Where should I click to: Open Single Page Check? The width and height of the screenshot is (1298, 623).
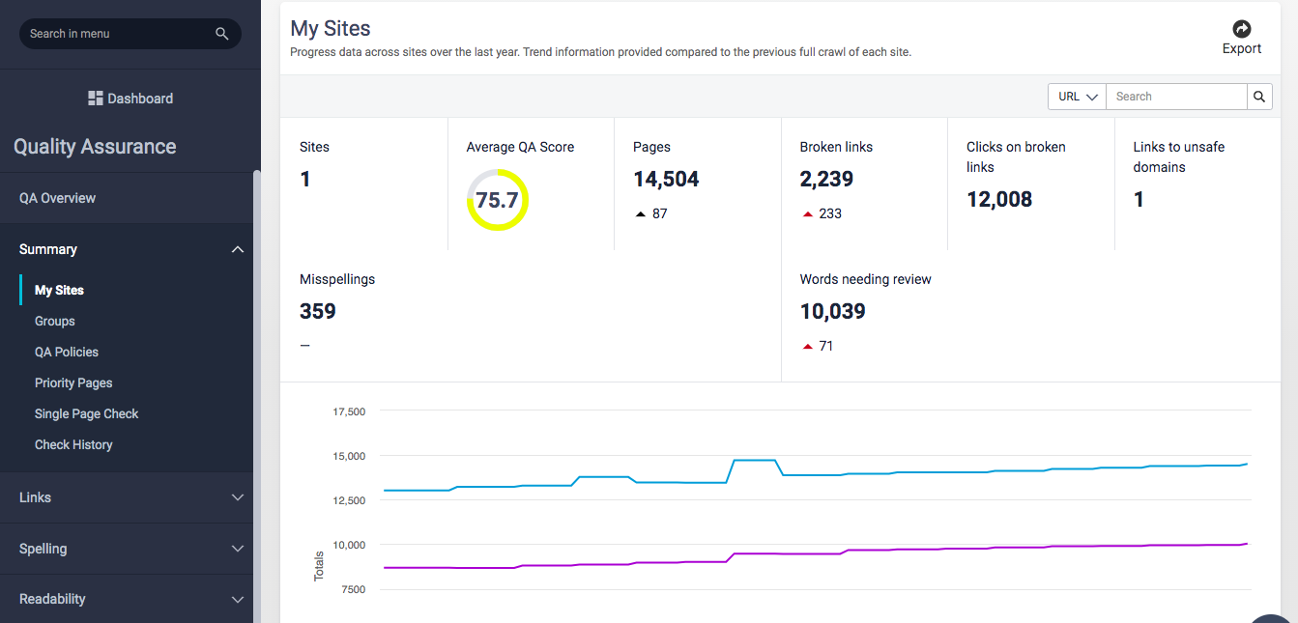click(87, 413)
